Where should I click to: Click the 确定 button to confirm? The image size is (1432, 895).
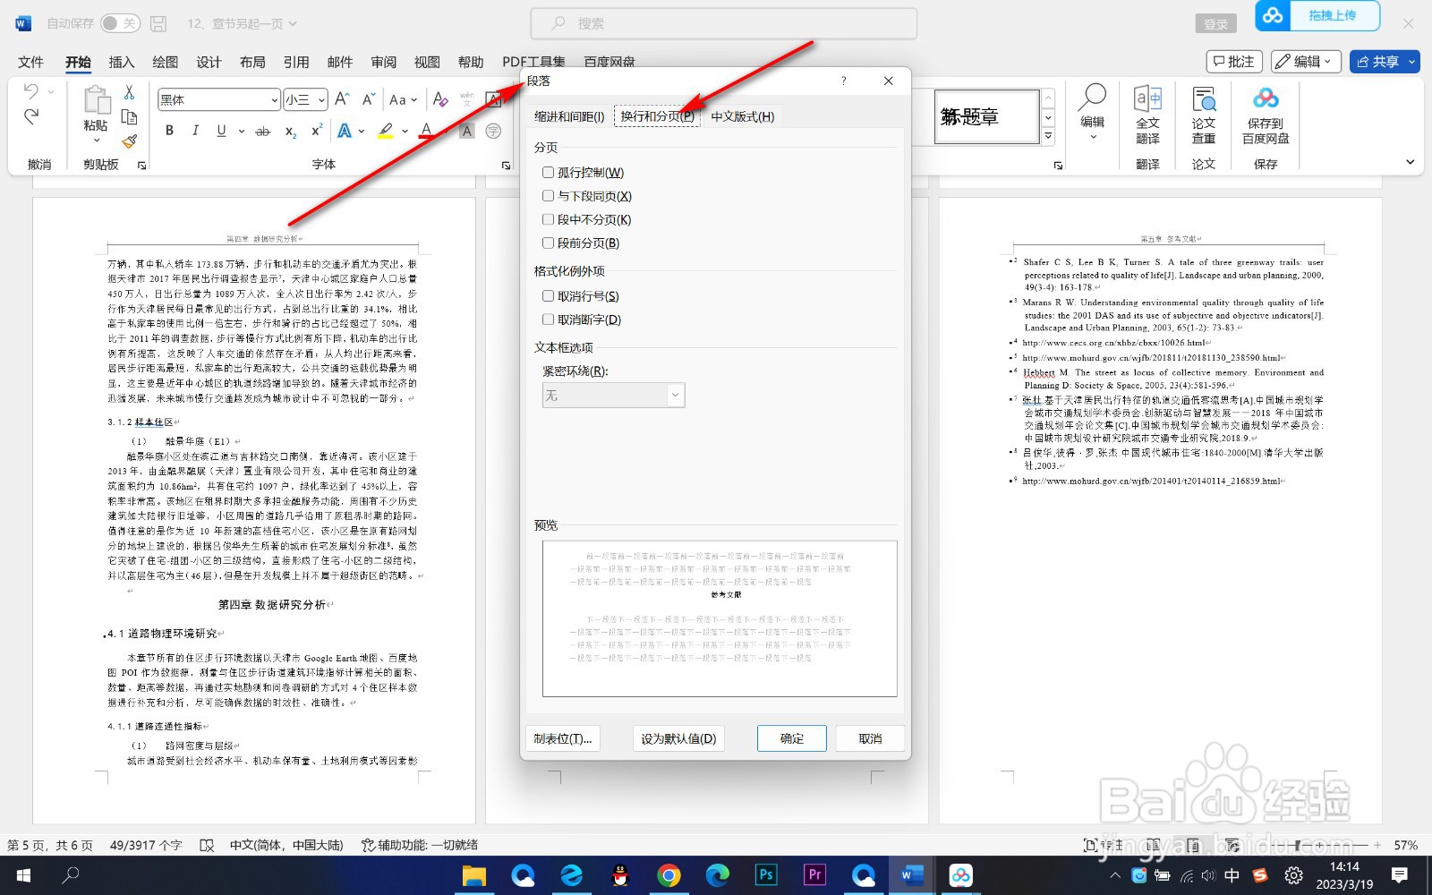pos(791,737)
